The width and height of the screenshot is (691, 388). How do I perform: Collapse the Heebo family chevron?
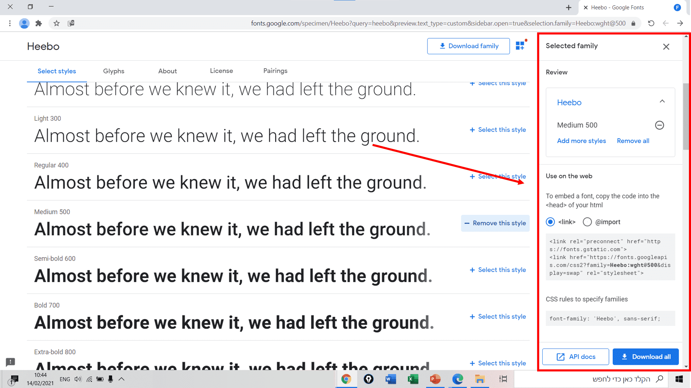[x=662, y=101]
